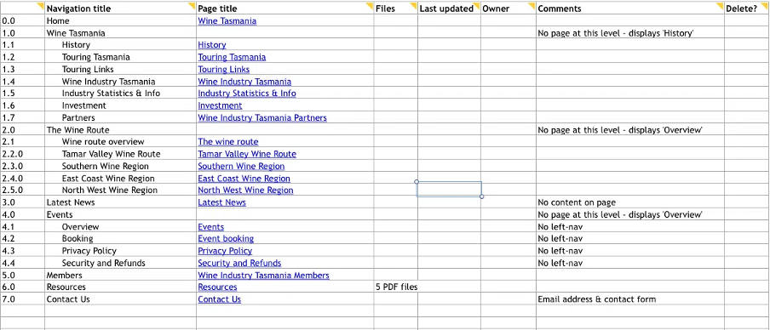
Task: Click the comment marker on Last updated header
Action: [477, 5]
